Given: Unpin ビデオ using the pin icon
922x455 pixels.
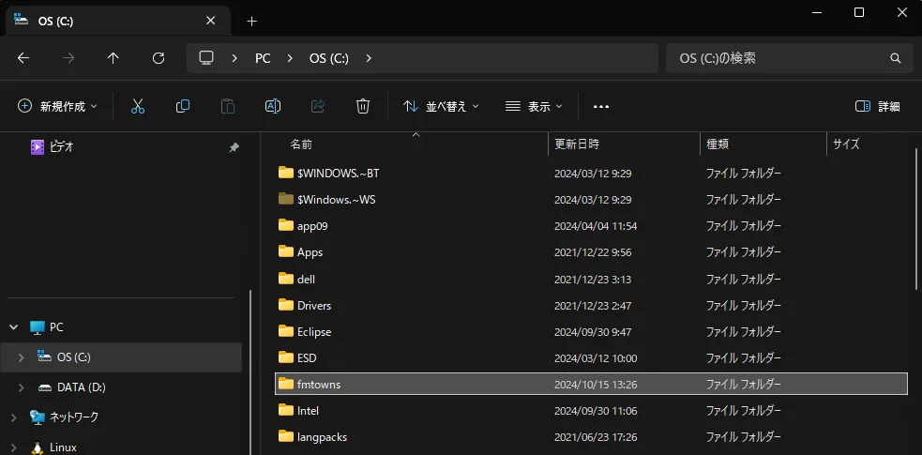Looking at the screenshot, I should click(x=234, y=147).
